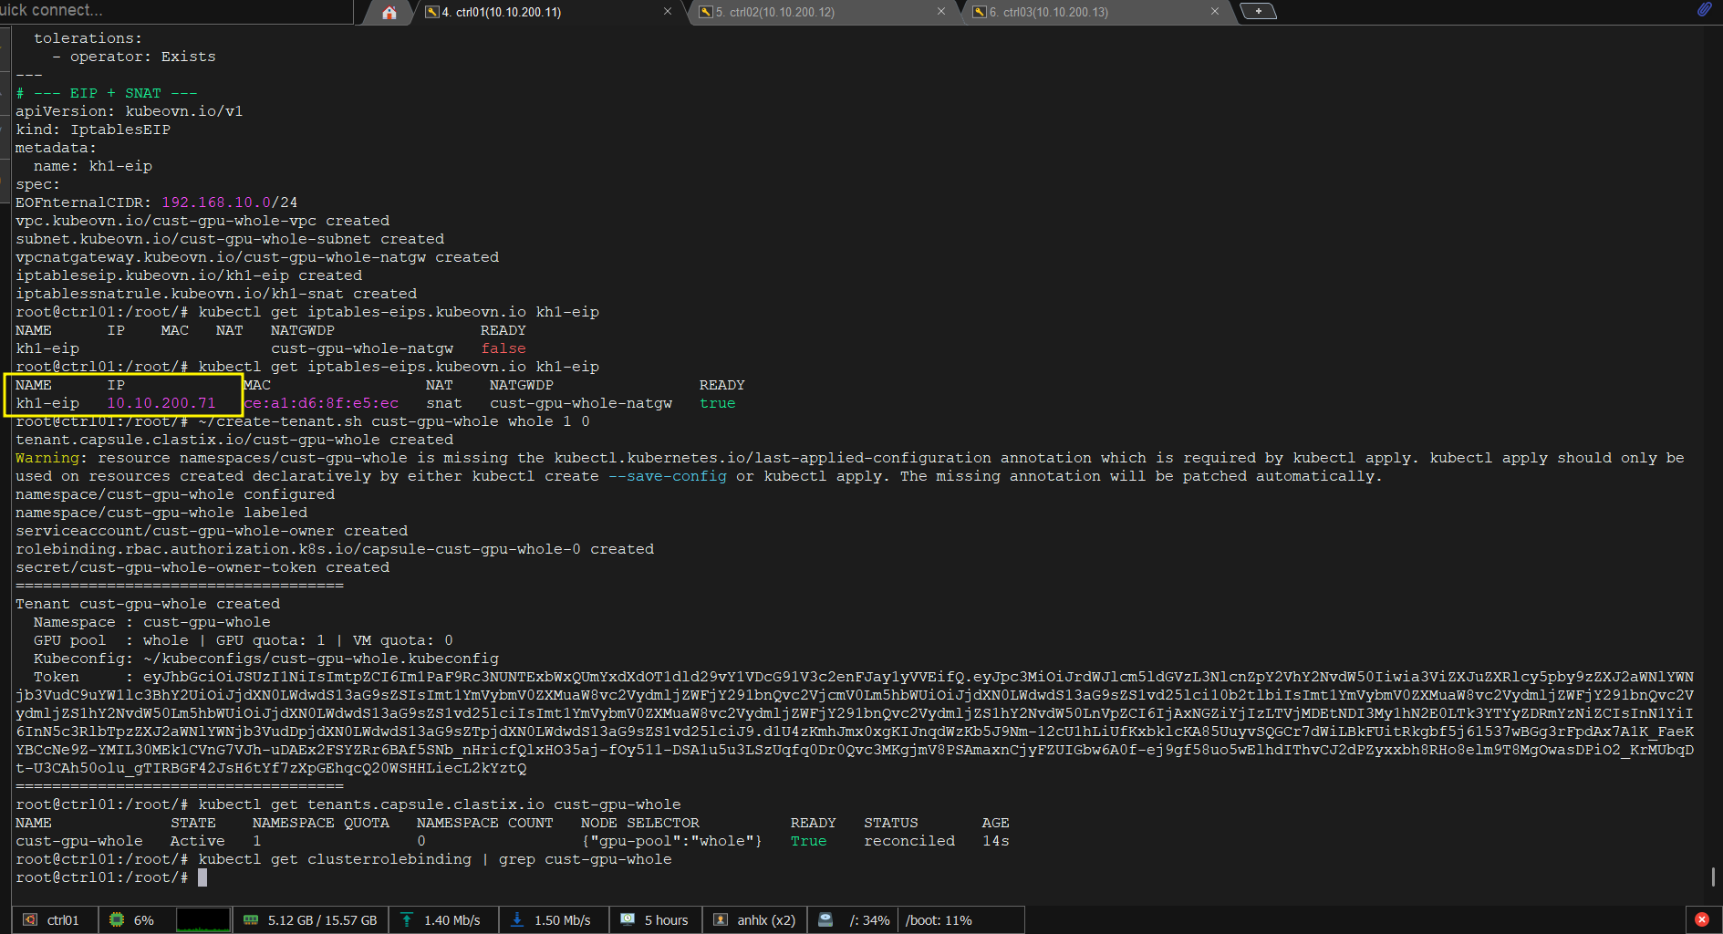The image size is (1723, 934).
Task: Click the wrench icon on ctrl03 tab
Action: 980,12
